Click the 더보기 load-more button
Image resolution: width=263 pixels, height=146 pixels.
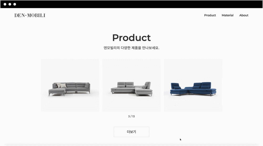pos(131,132)
